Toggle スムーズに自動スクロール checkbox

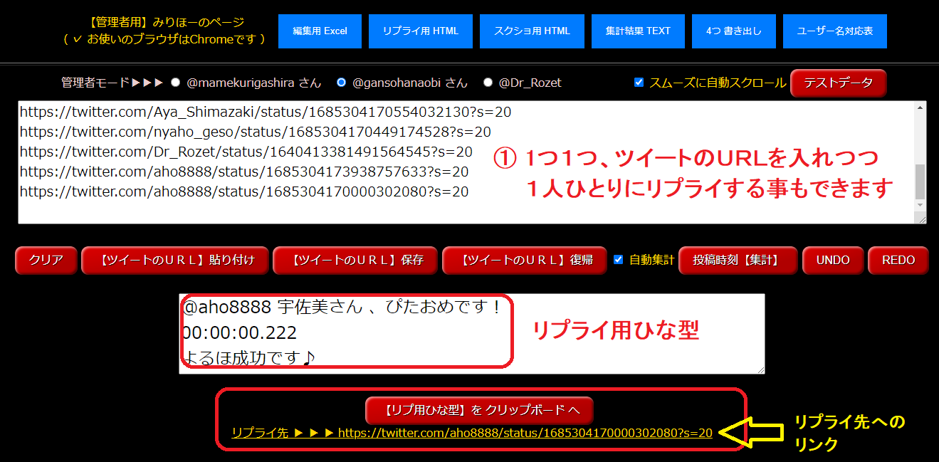pyautogui.click(x=639, y=83)
